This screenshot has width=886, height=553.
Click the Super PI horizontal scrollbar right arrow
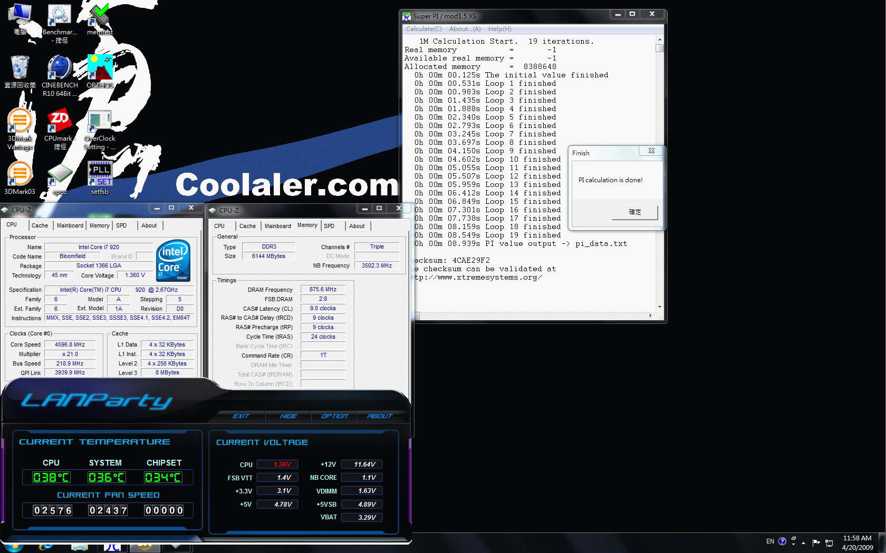click(650, 316)
